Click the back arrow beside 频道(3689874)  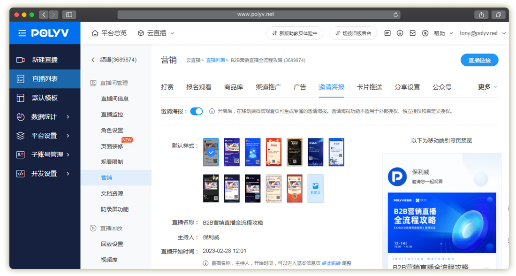(x=93, y=60)
